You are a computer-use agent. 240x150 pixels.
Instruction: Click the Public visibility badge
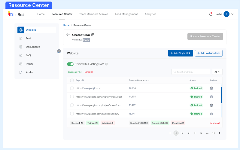[86, 40]
